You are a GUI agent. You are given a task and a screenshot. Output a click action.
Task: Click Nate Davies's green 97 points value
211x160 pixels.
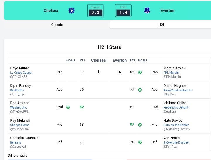click(x=132, y=124)
